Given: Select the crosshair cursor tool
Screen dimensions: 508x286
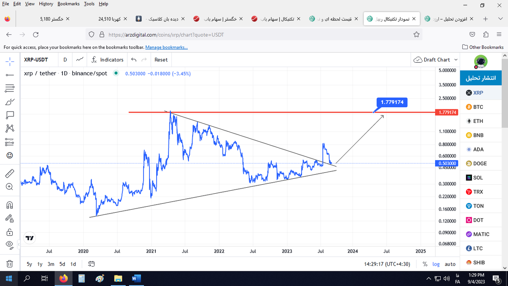Looking at the screenshot, I should [10, 61].
